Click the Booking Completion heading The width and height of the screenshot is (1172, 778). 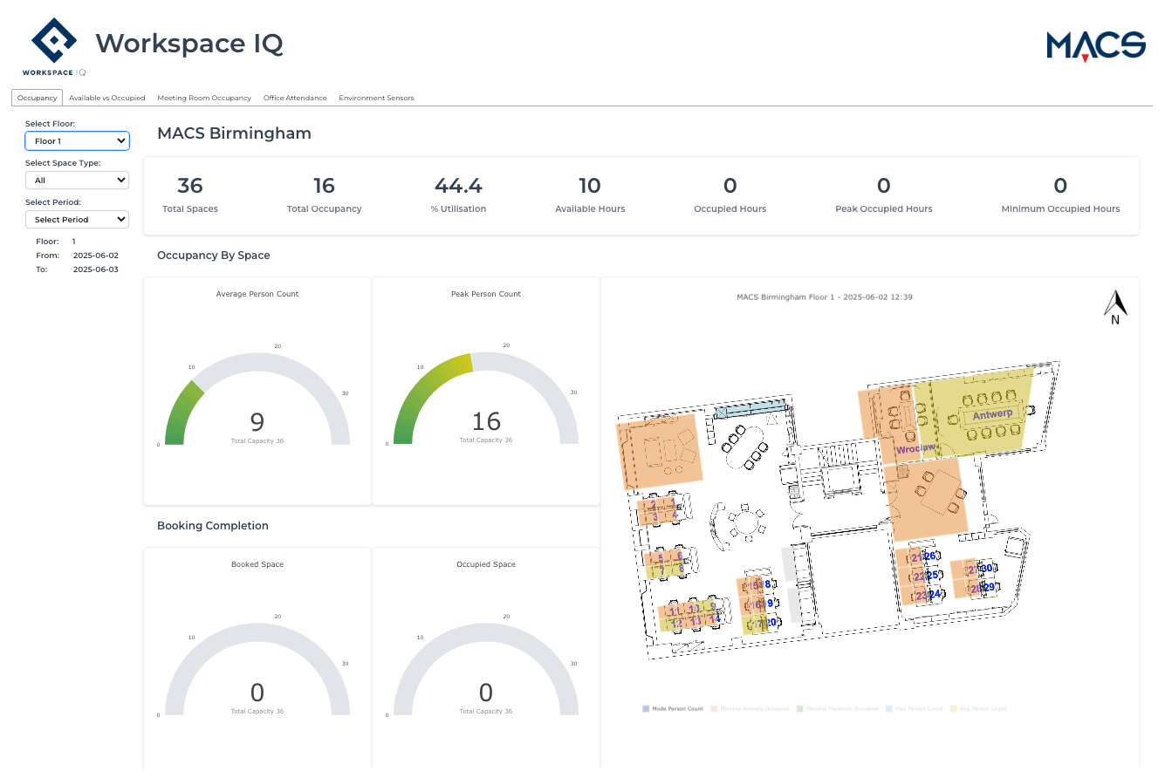(213, 526)
